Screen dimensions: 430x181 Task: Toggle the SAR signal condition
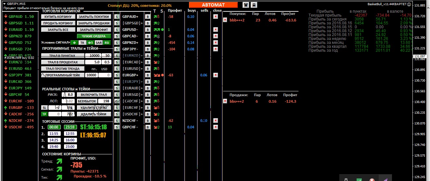[99, 43]
